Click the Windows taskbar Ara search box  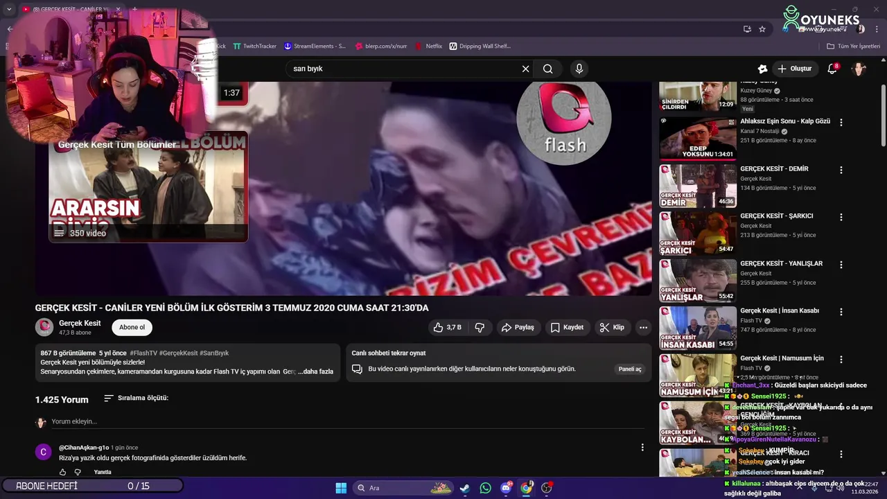point(403,488)
